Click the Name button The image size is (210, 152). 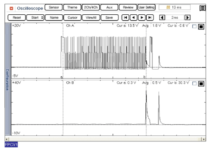(54, 17)
